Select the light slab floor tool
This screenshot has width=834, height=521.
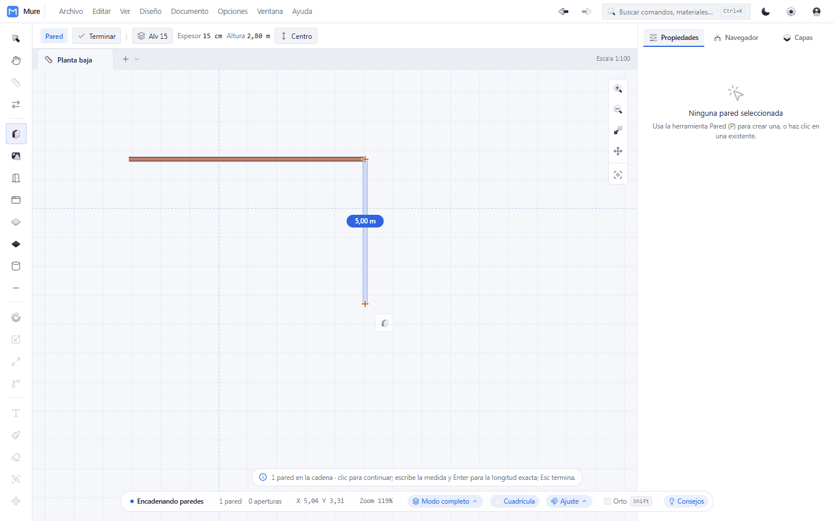(16, 222)
